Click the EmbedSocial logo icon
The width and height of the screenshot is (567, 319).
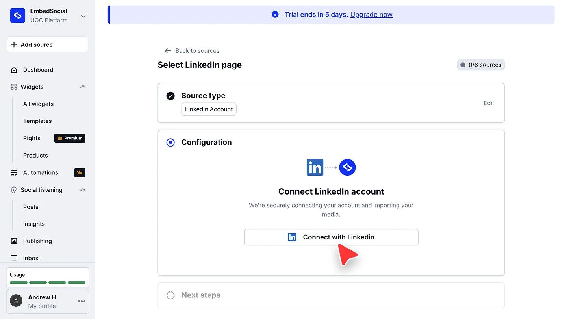pos(18,16)
